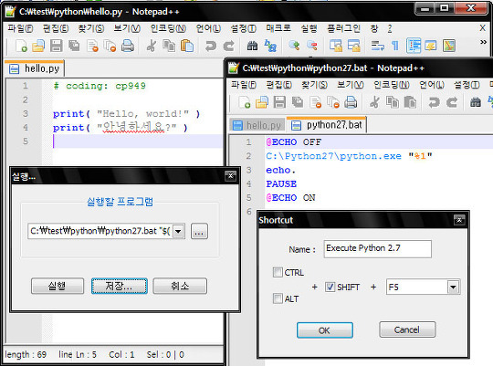The width and height of the screenshot is (493, 366).
Task: Click Find binoculars icon in hello.py window toolbar
Action: tap(252, 46)
